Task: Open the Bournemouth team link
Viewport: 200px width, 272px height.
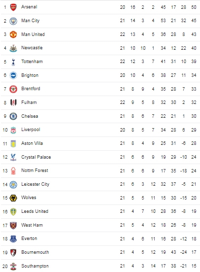Action: click(35, 252)
